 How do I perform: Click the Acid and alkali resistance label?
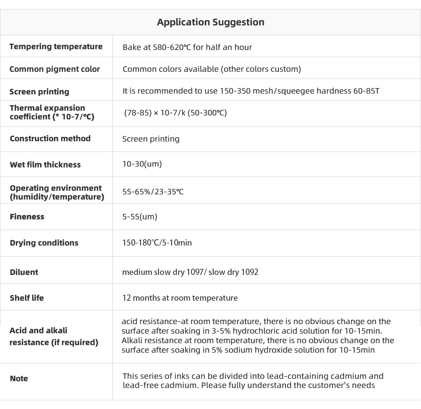tap(54, 336)
